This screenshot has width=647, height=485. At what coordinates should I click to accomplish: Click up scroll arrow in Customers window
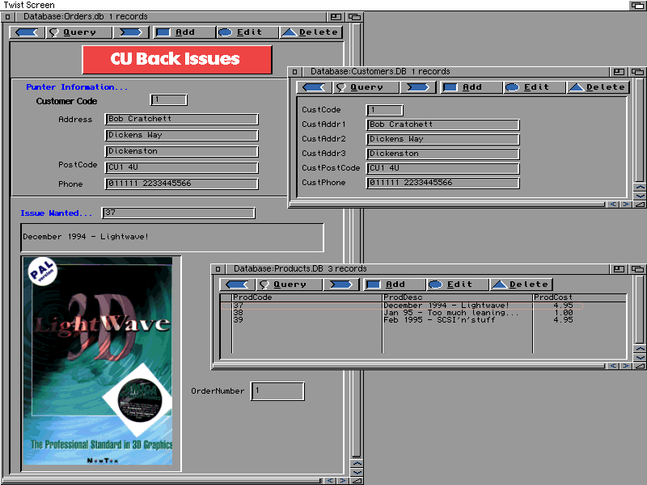640,188
